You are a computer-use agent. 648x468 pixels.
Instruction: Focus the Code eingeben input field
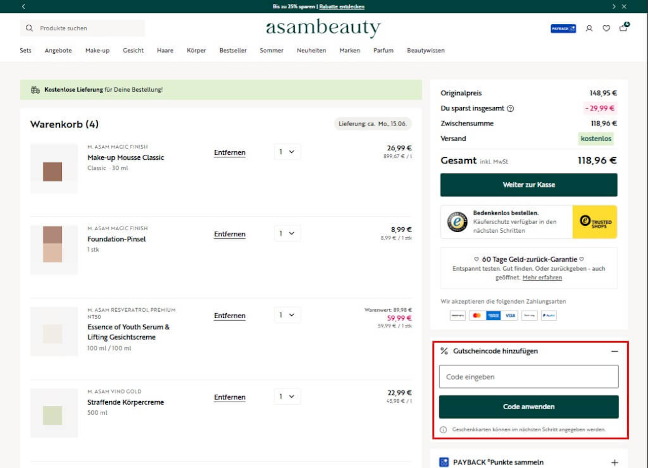pos(529,376)
